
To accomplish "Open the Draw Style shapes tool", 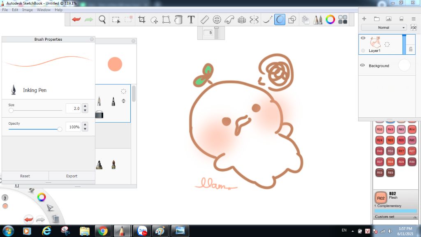I will pos(292,19).
